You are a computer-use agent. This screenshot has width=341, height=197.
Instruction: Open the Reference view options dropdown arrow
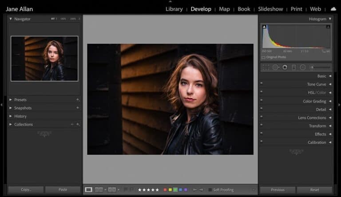(x=105, y=190)
